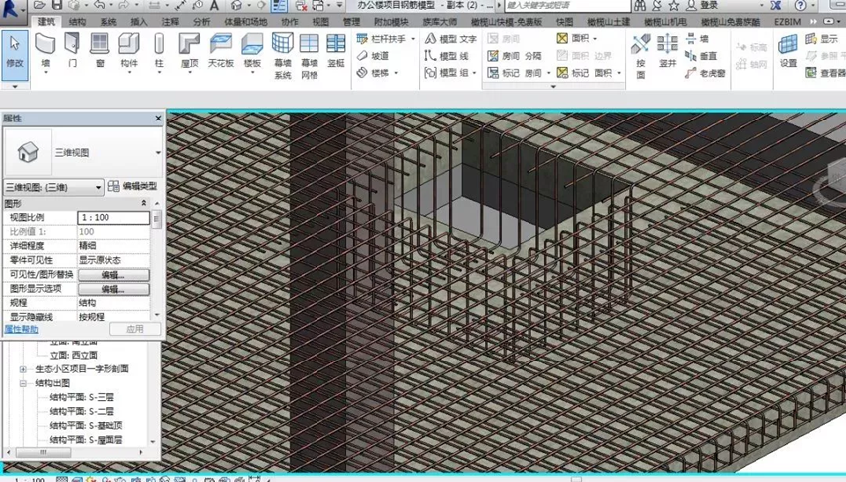Open the 视图 ribbon tab
The image size is (846, 482).
pyautogui.click(x=320, y=21)
